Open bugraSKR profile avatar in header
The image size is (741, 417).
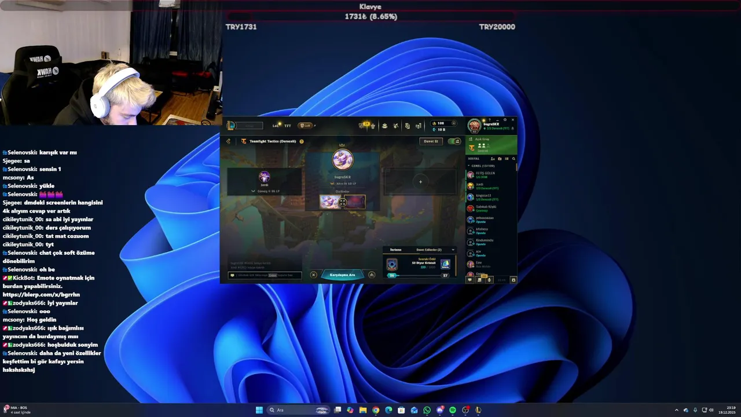pyautogui.click(x=474, y=126)
